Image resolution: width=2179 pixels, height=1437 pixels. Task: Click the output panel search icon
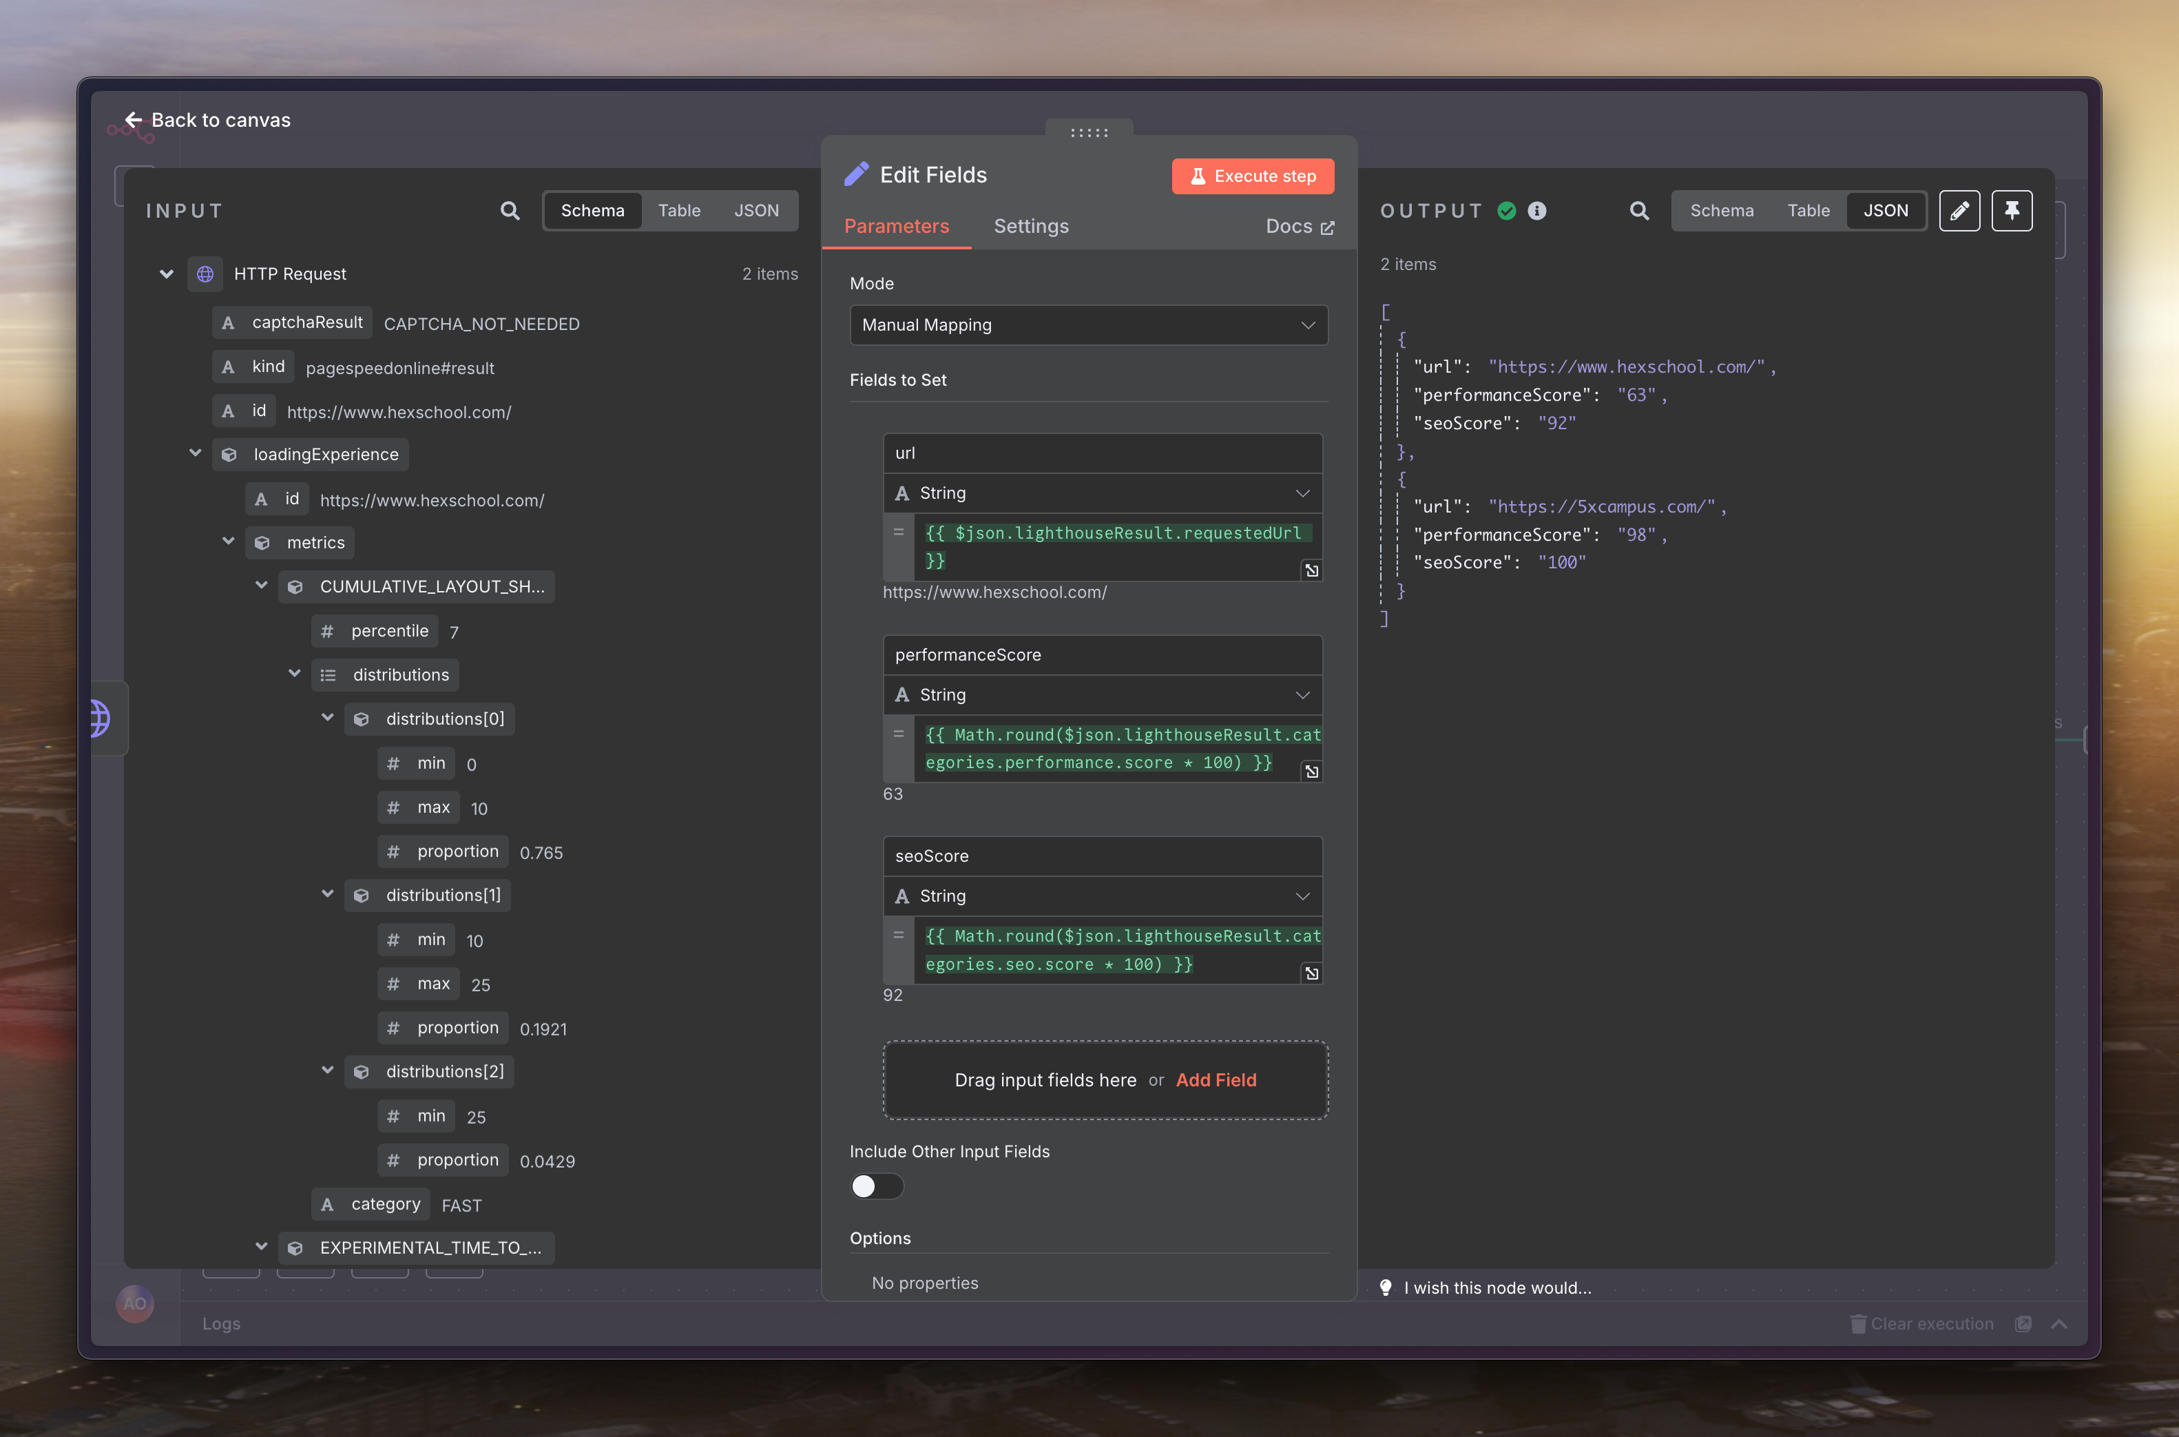point(1640,211)
